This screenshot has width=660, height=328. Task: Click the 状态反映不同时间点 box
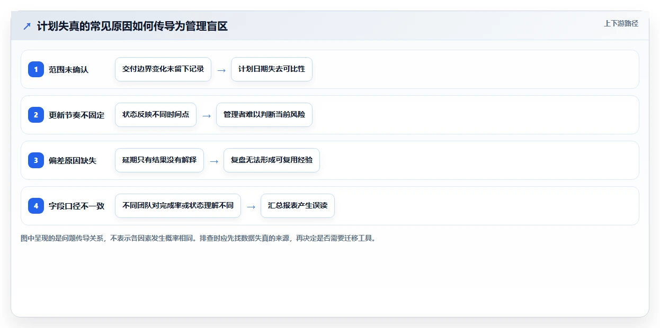coord(156,115)
